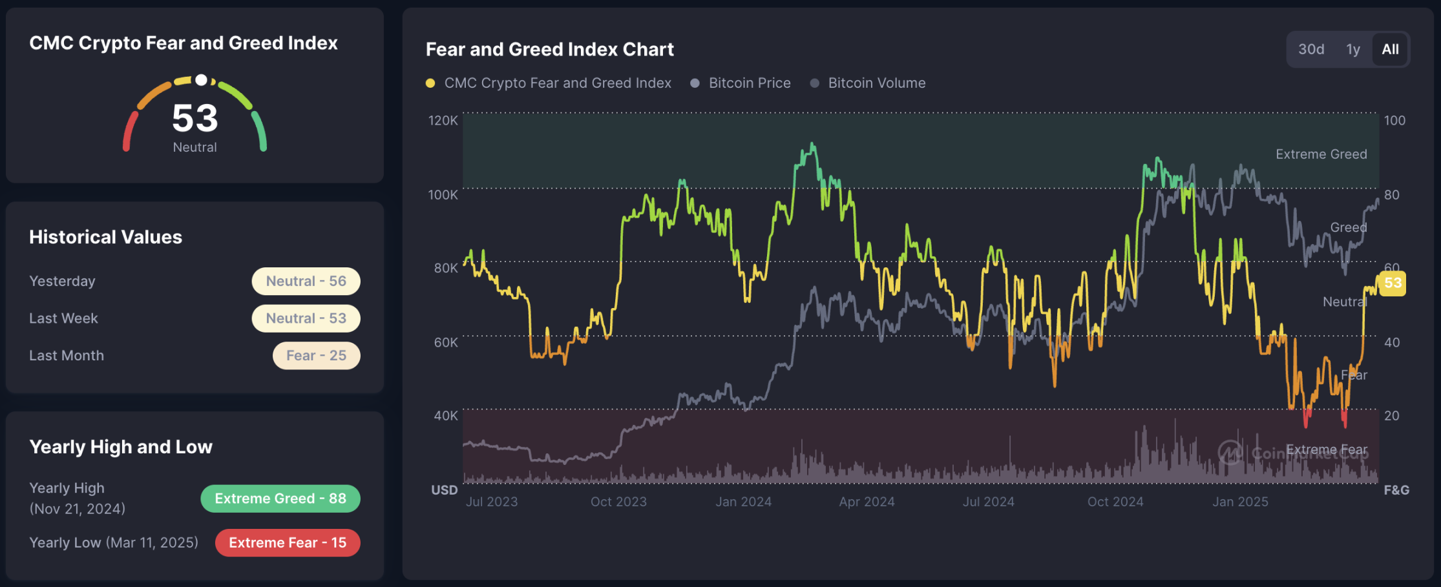Click the dark gray Bitcoin Volume legend dot

[x=815, y=83]
